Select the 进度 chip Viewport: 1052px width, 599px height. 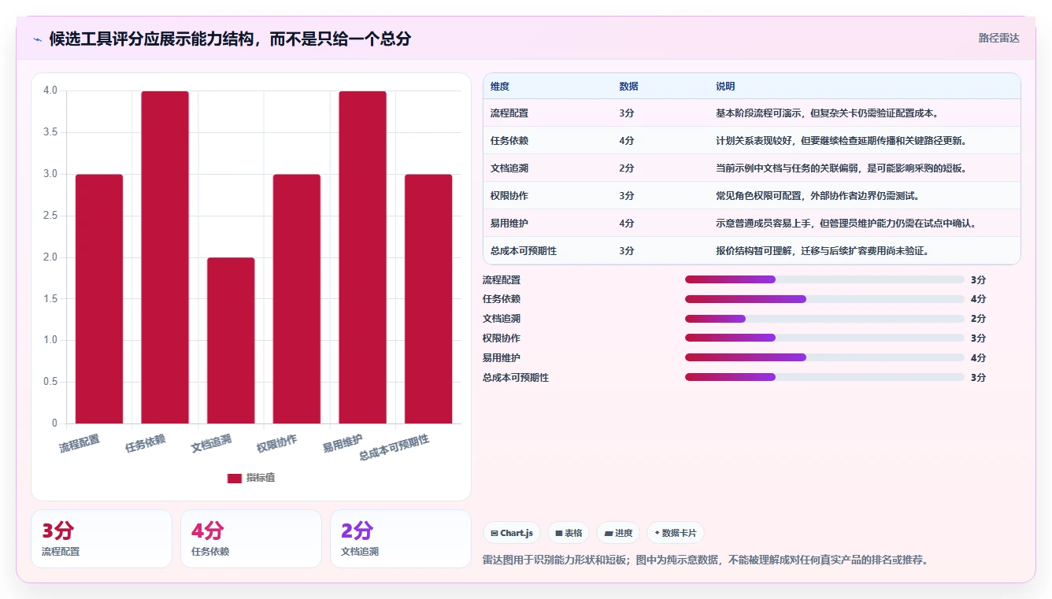618,533
